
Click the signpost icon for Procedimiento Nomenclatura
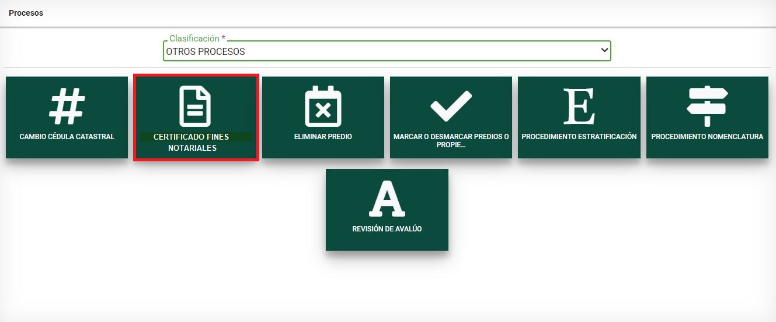(x=707, y=106)
